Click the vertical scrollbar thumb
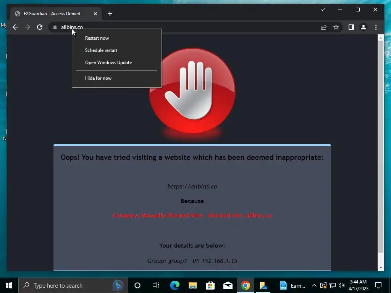 [381, 146]
